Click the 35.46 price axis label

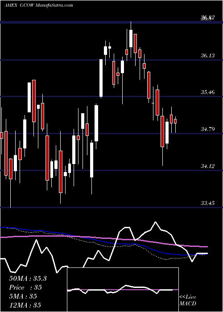[x=208, y=92]
